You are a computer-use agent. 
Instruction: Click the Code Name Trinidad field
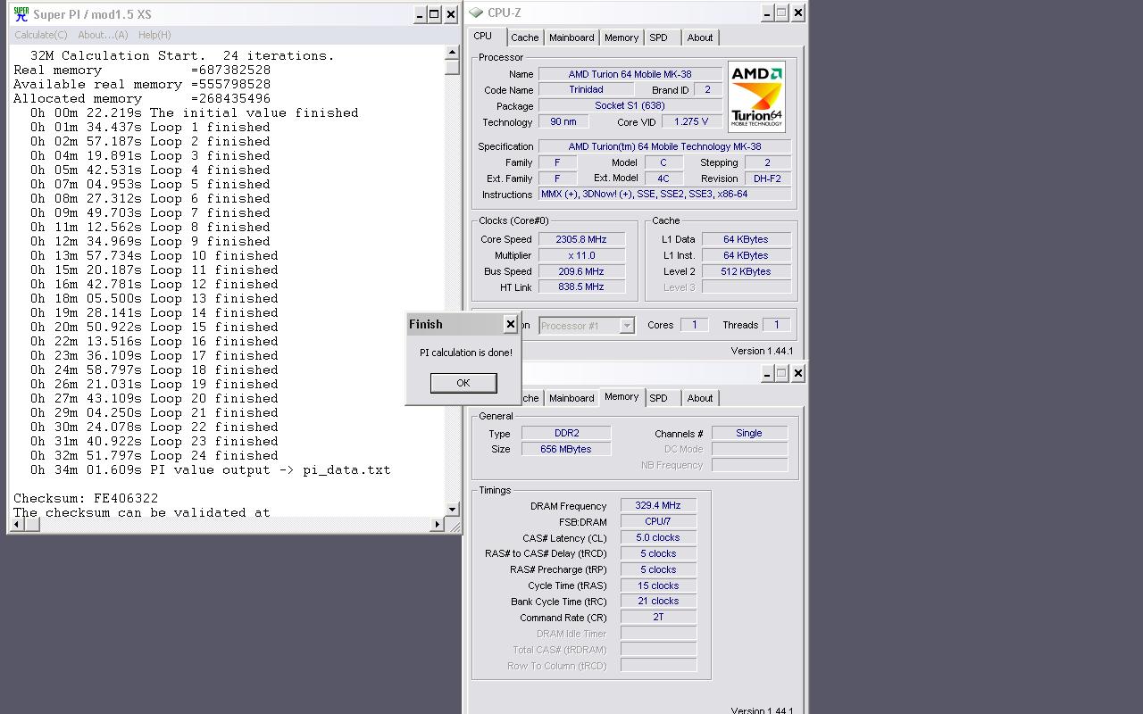click(x=586, y=90)
